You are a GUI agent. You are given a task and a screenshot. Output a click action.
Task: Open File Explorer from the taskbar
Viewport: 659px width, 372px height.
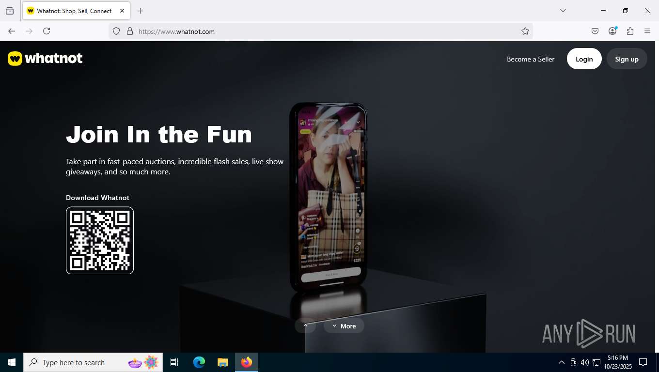[222, 362]
